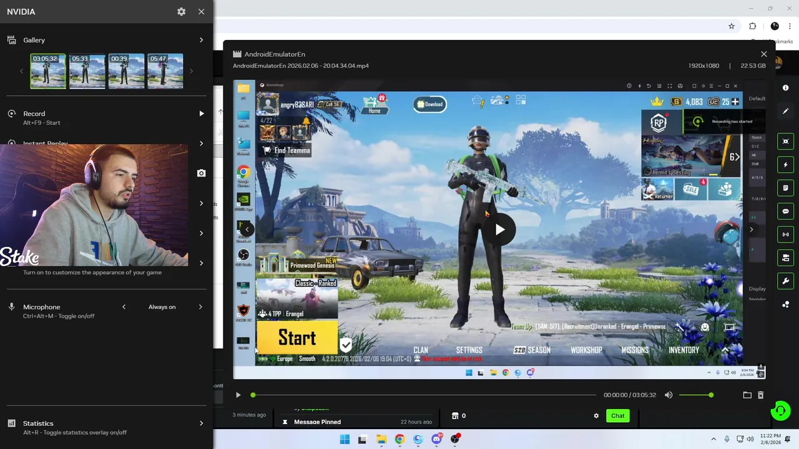Show next gallery thumbnails arrow

(x=191, y=71)
